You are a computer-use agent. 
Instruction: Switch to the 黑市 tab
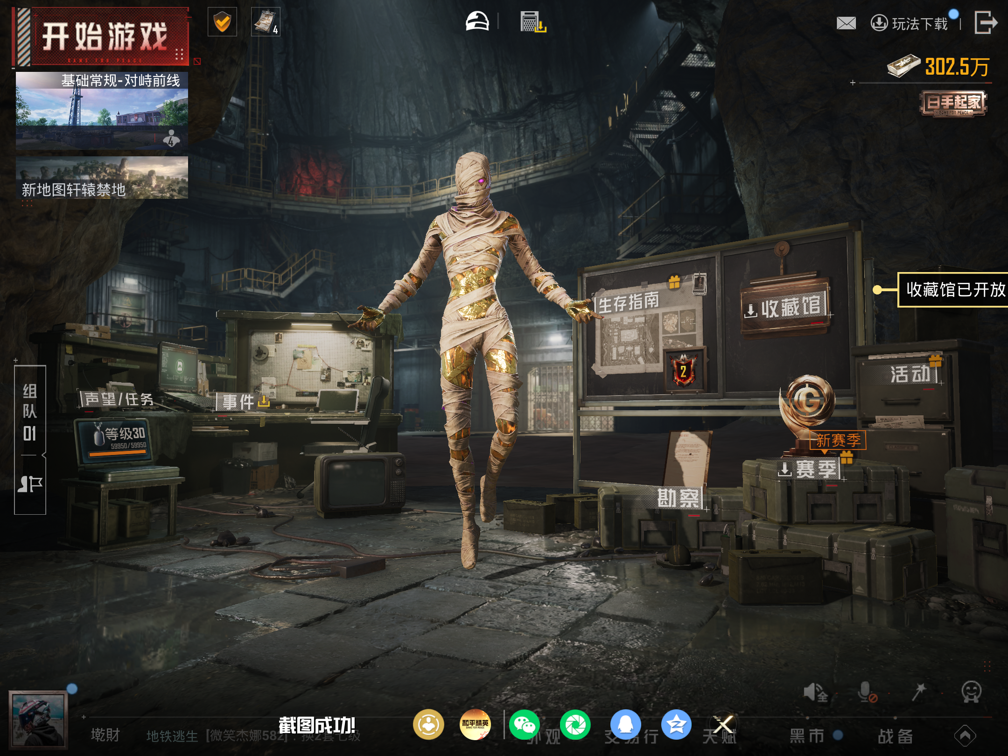(807, 736)
